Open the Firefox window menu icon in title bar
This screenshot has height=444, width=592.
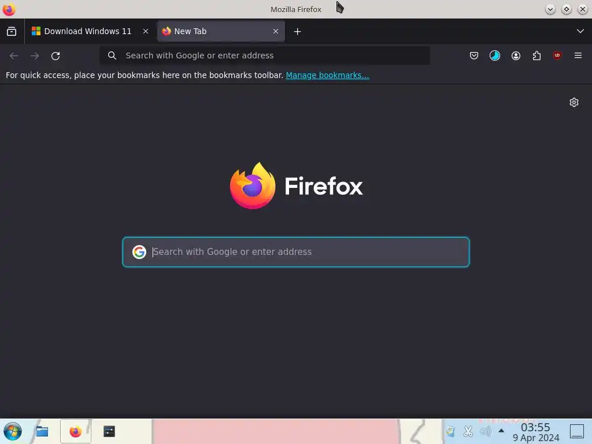(x=9, y=9)
